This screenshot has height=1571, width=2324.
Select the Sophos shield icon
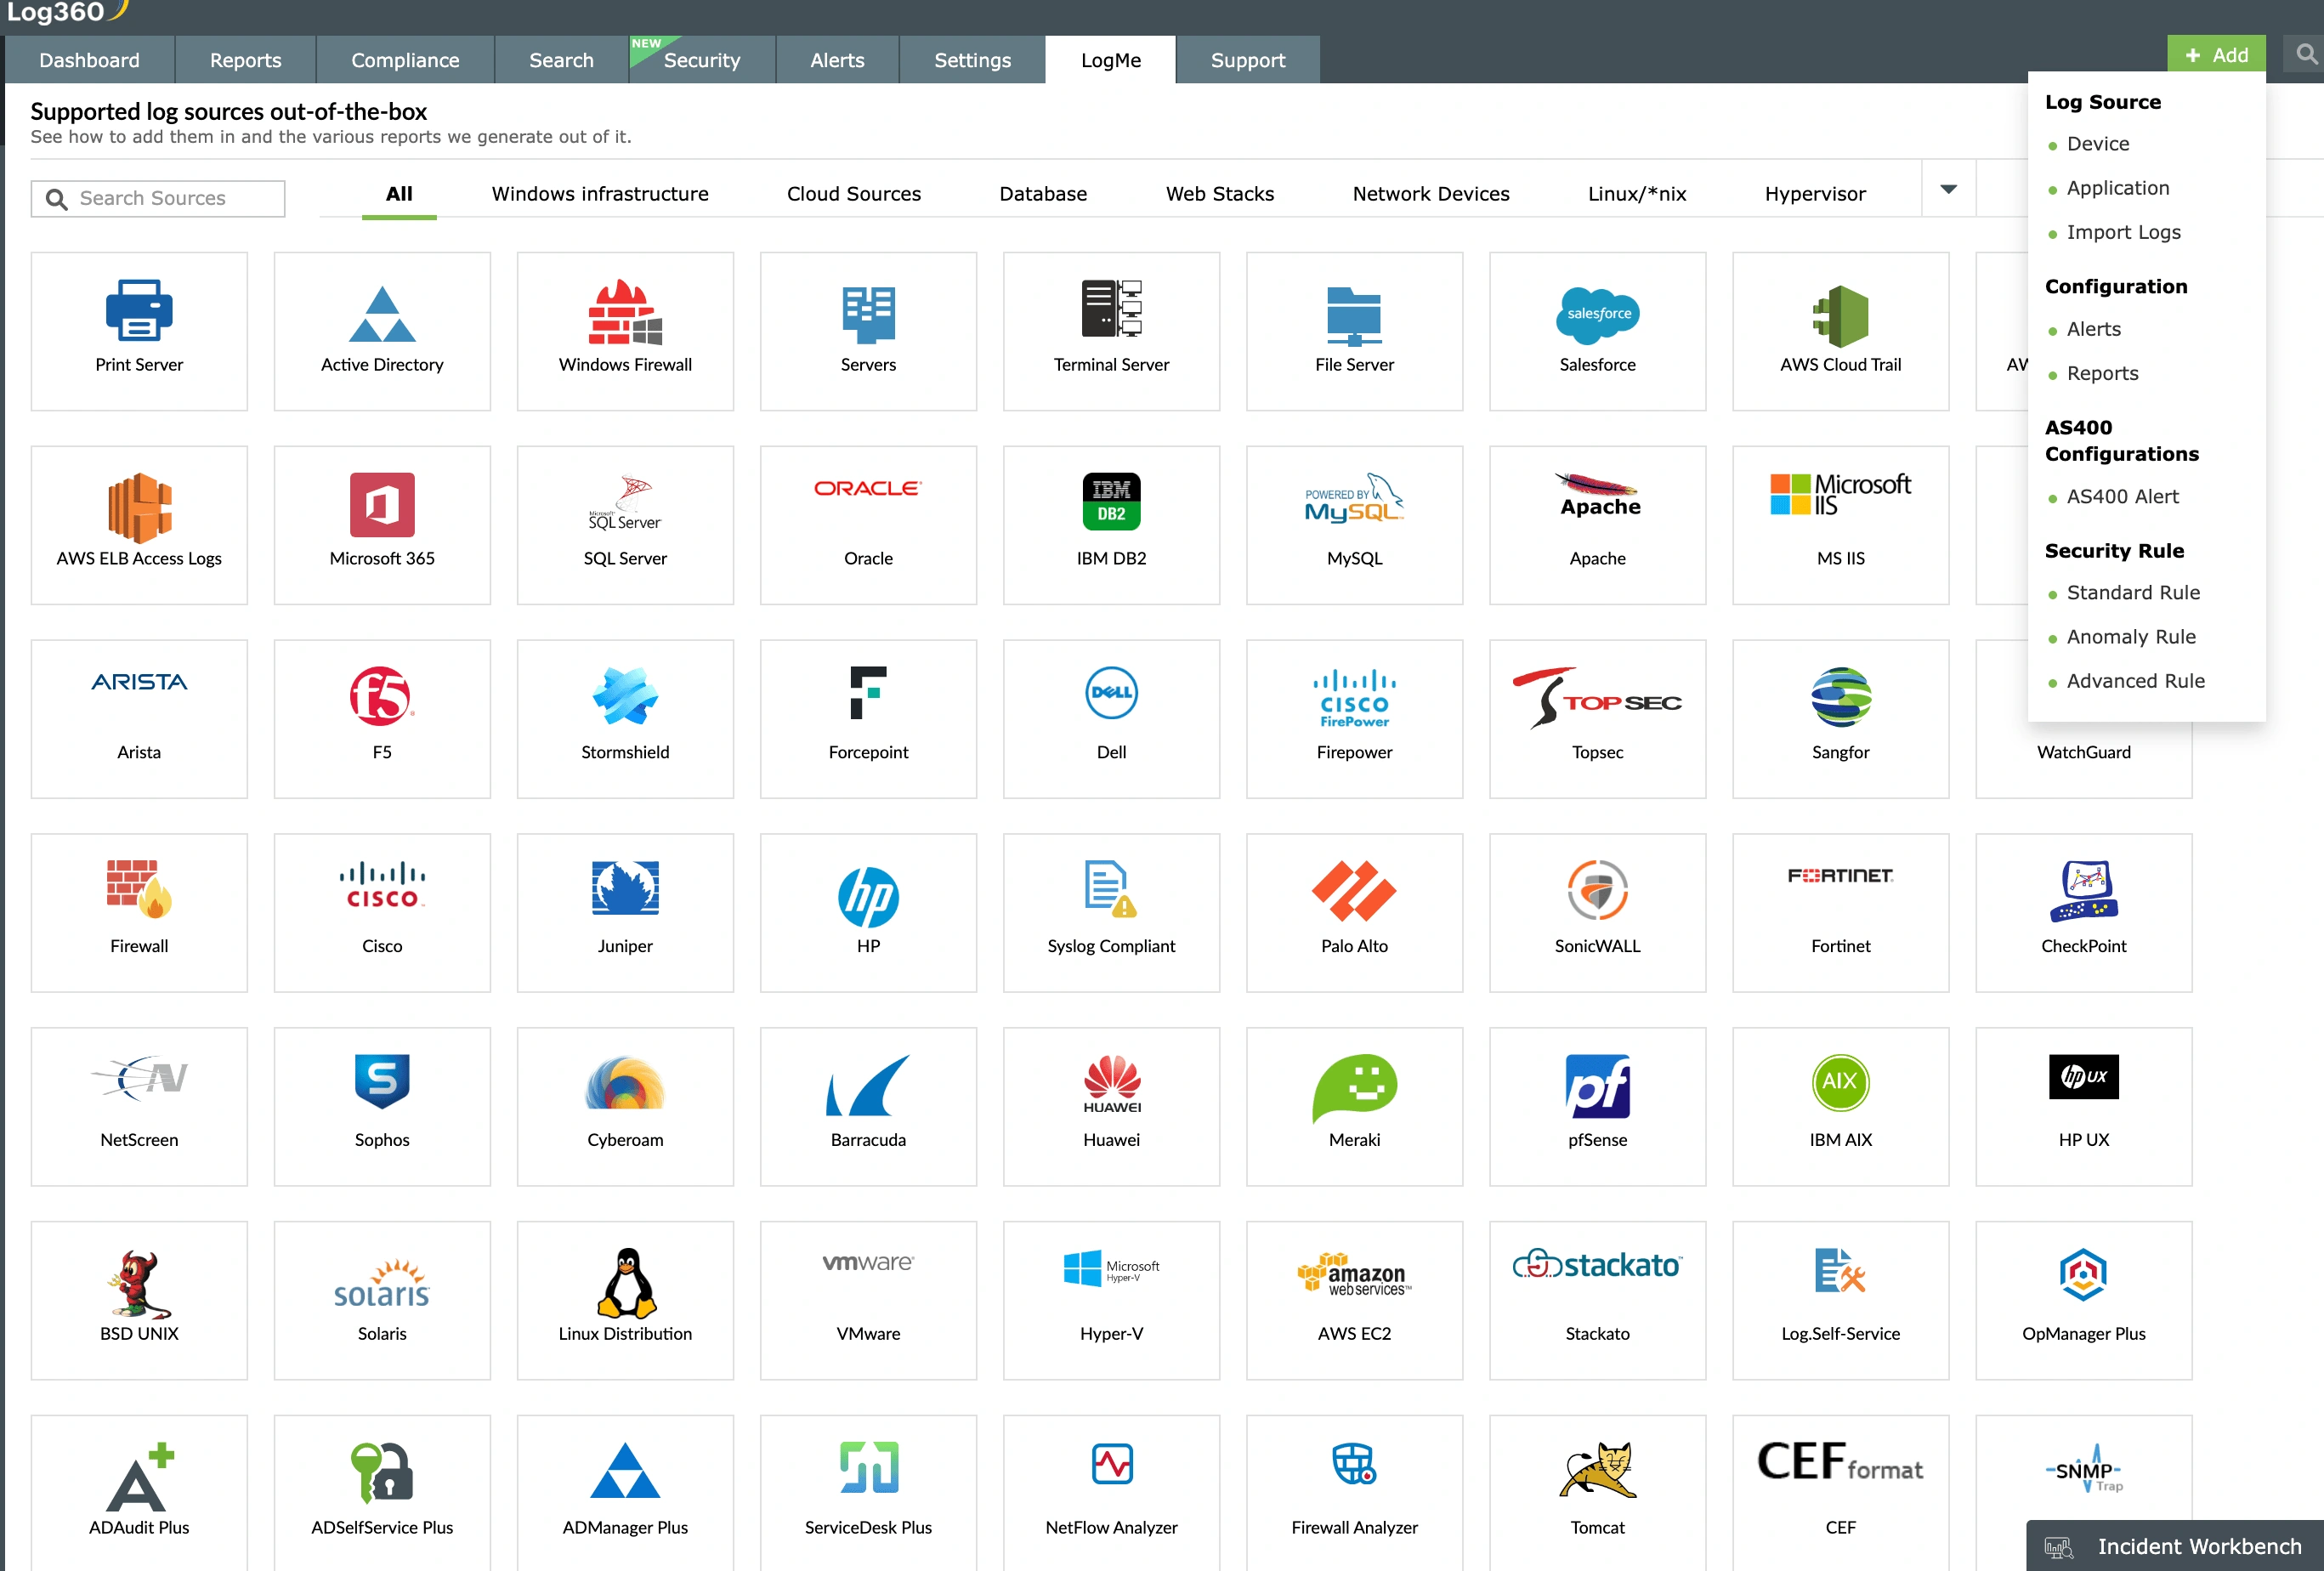click(382, 1081)
